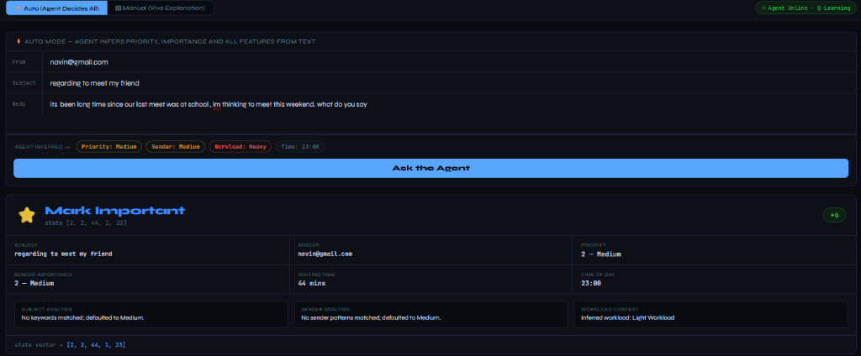Click the Ask the Agent button
Screen dimensions: 861x356
[x=430, y=168]
